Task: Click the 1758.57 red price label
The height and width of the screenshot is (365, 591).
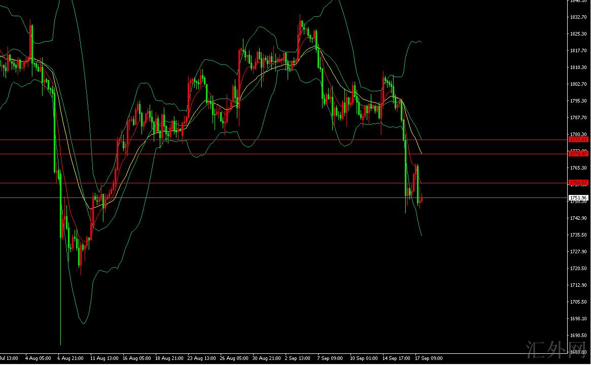Action: point(578,183)
